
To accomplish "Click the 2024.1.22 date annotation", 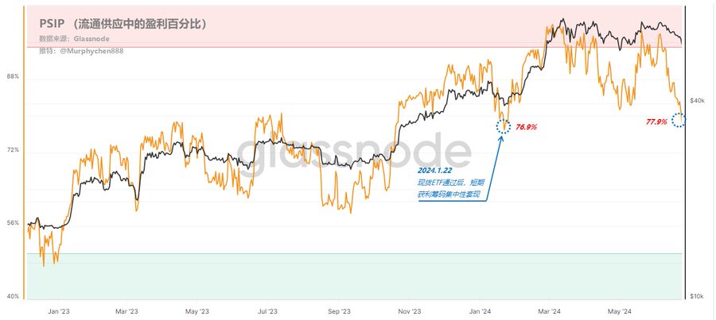I will click(434, 171).
